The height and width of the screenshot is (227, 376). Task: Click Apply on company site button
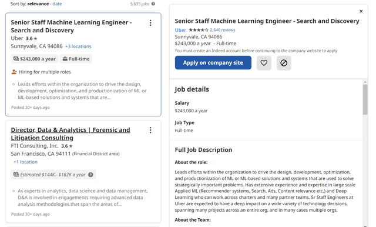tap(213, 63)
